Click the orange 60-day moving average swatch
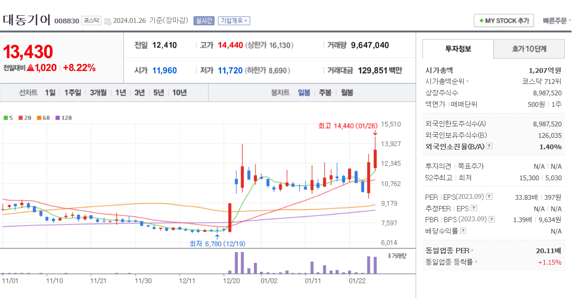 (39, 117)
